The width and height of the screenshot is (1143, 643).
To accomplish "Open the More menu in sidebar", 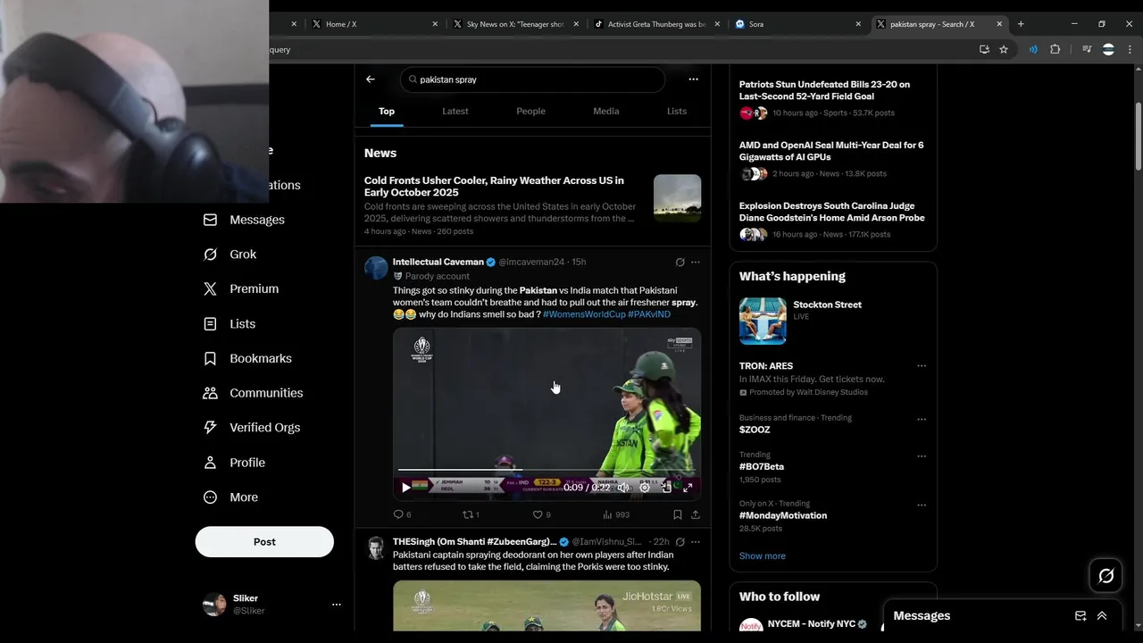I will pyautogui.click(x=230, y=497).
